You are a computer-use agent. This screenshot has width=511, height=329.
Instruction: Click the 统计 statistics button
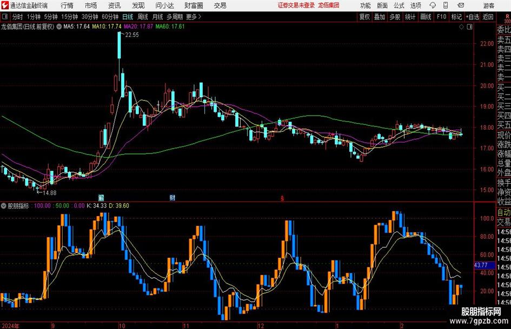point(410,17)
